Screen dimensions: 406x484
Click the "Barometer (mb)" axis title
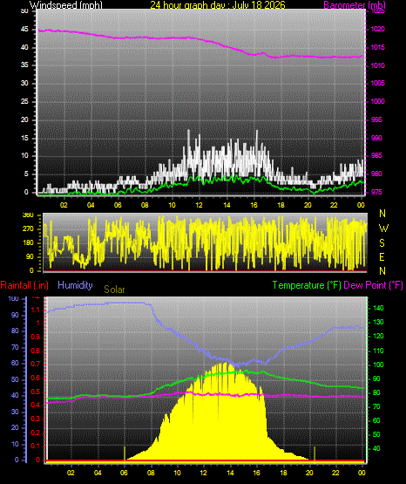point(355,5)
